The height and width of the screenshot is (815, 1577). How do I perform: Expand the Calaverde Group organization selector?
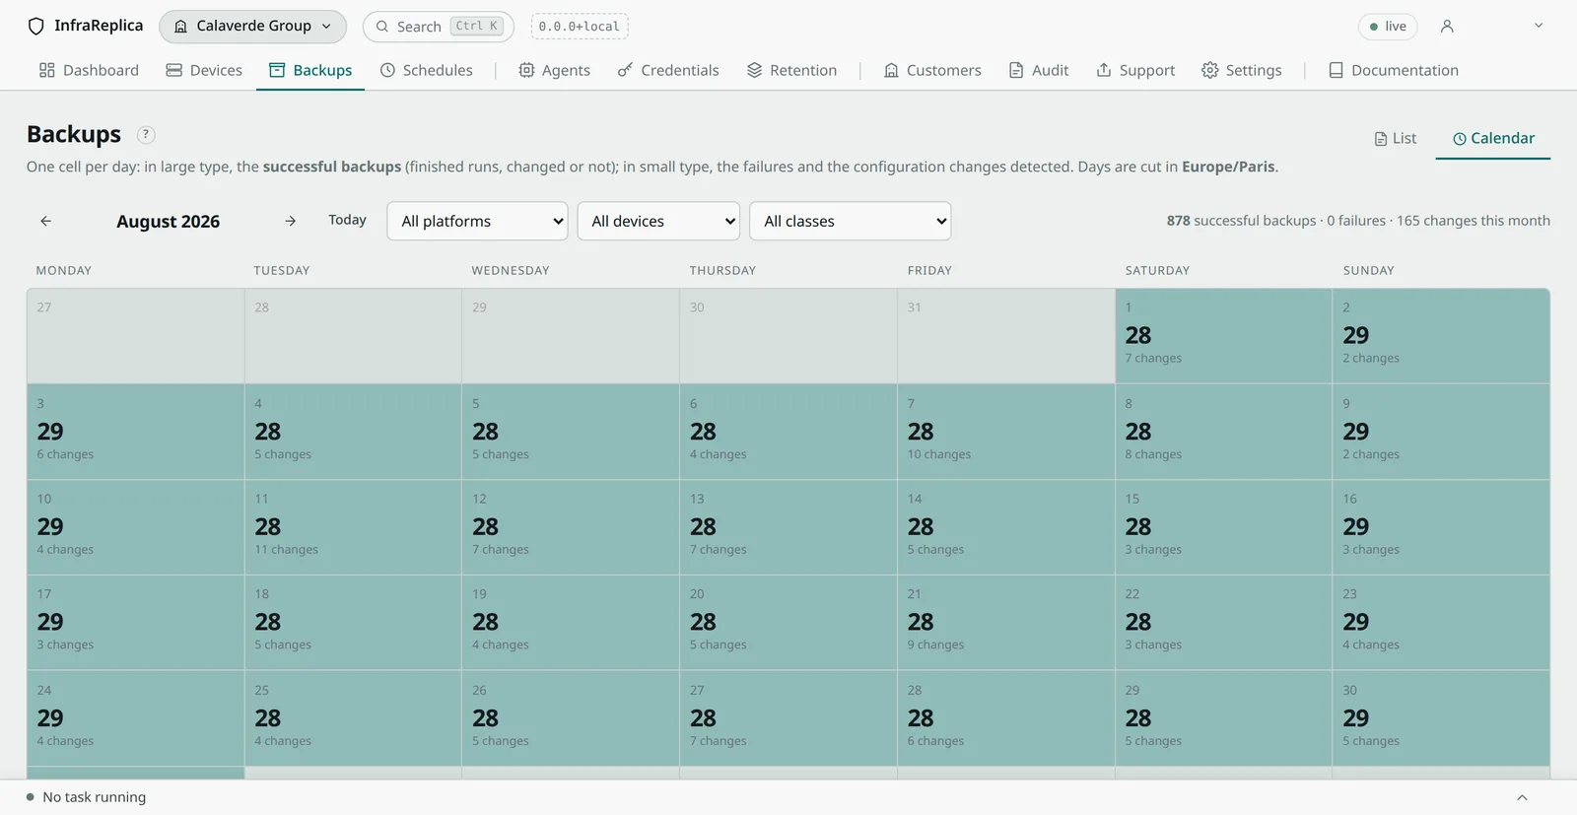[252, 27]
